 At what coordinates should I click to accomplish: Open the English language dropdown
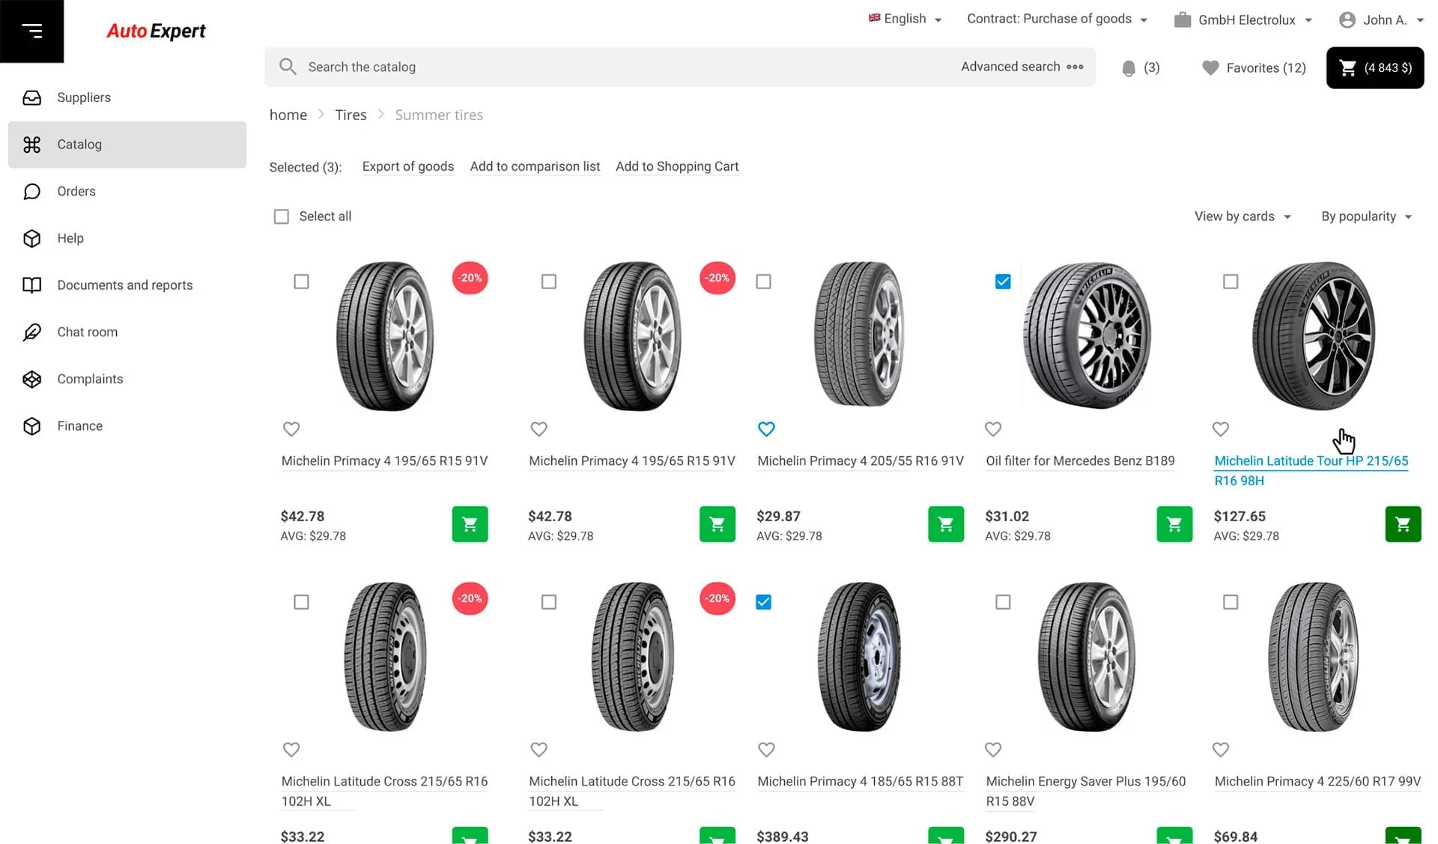pos(905,19)
